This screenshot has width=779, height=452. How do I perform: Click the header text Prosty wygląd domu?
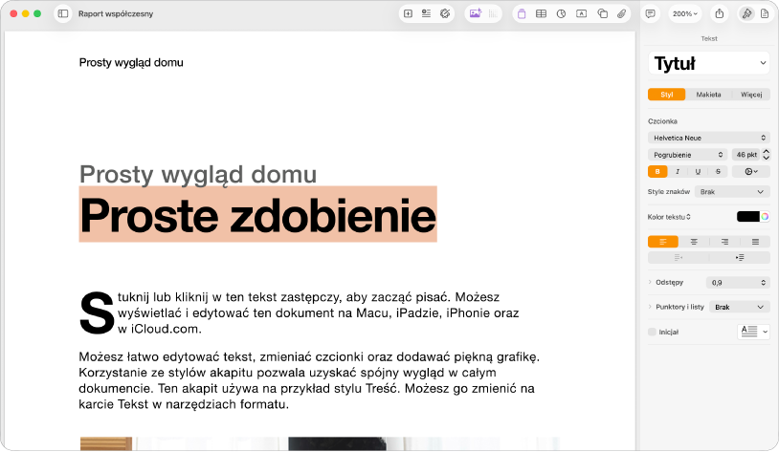click(131, 62)
